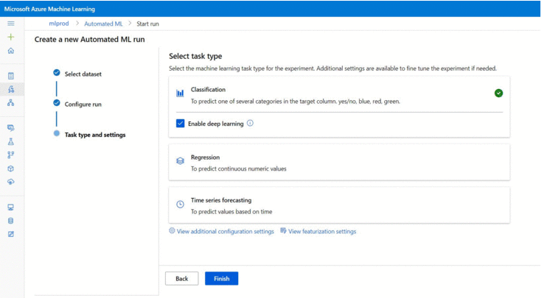Image resolution: width=550 pixels, height=298 pixels.
Task: Click gear icon beside additional configuration settings
Action: click(172, 231)
